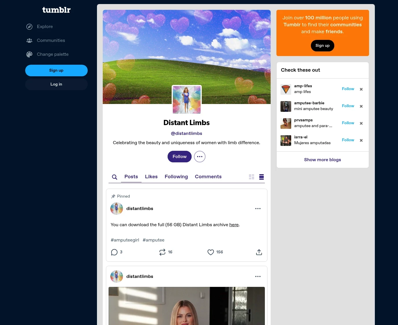Click the Change palette paint icon

[30, 55]
